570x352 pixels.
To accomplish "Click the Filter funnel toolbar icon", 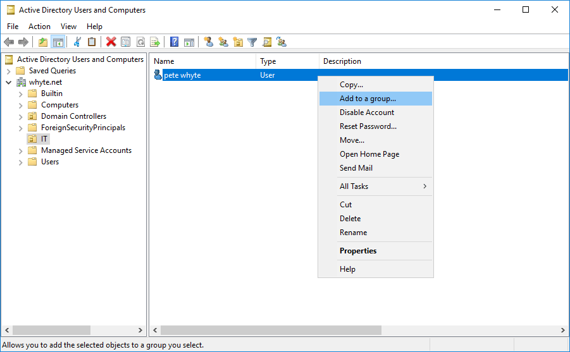I will pyautogui.click(x=252, y=42).
